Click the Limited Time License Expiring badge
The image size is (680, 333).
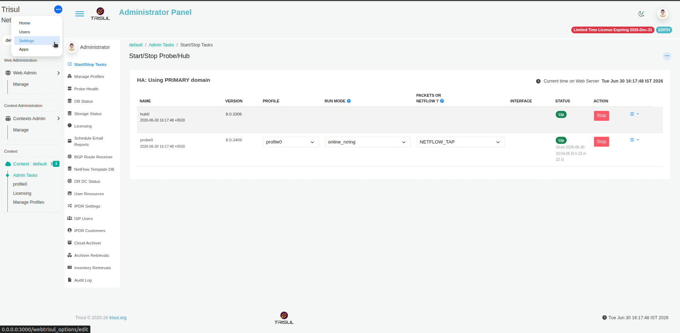pos(613,30)
